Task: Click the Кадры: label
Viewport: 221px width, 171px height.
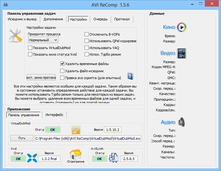Action: click(169, 105)
